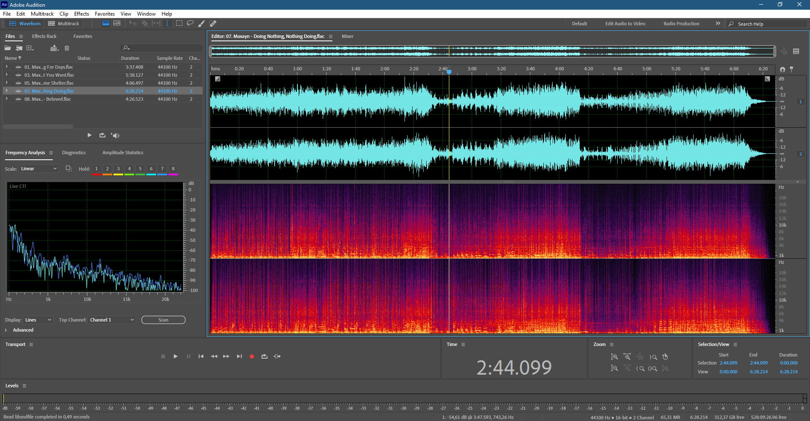
Task: Zoom to out point icon
Action: coord(653,357)
